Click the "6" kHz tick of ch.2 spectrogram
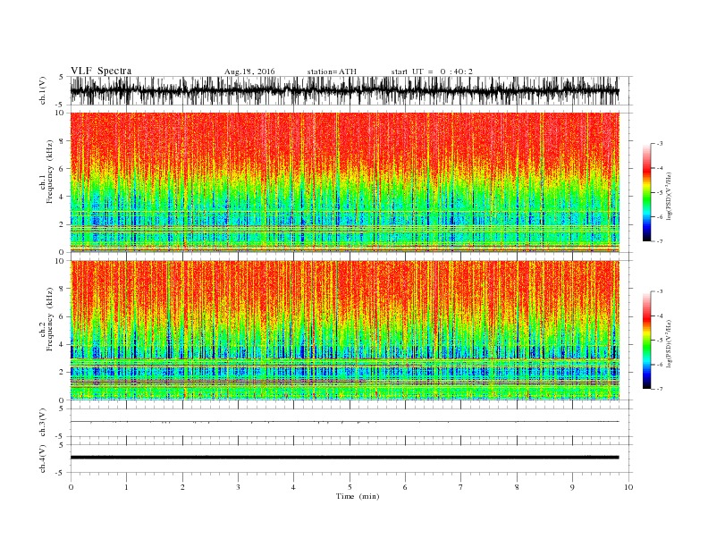The image size is (708, 547). (x=62, y=316)
